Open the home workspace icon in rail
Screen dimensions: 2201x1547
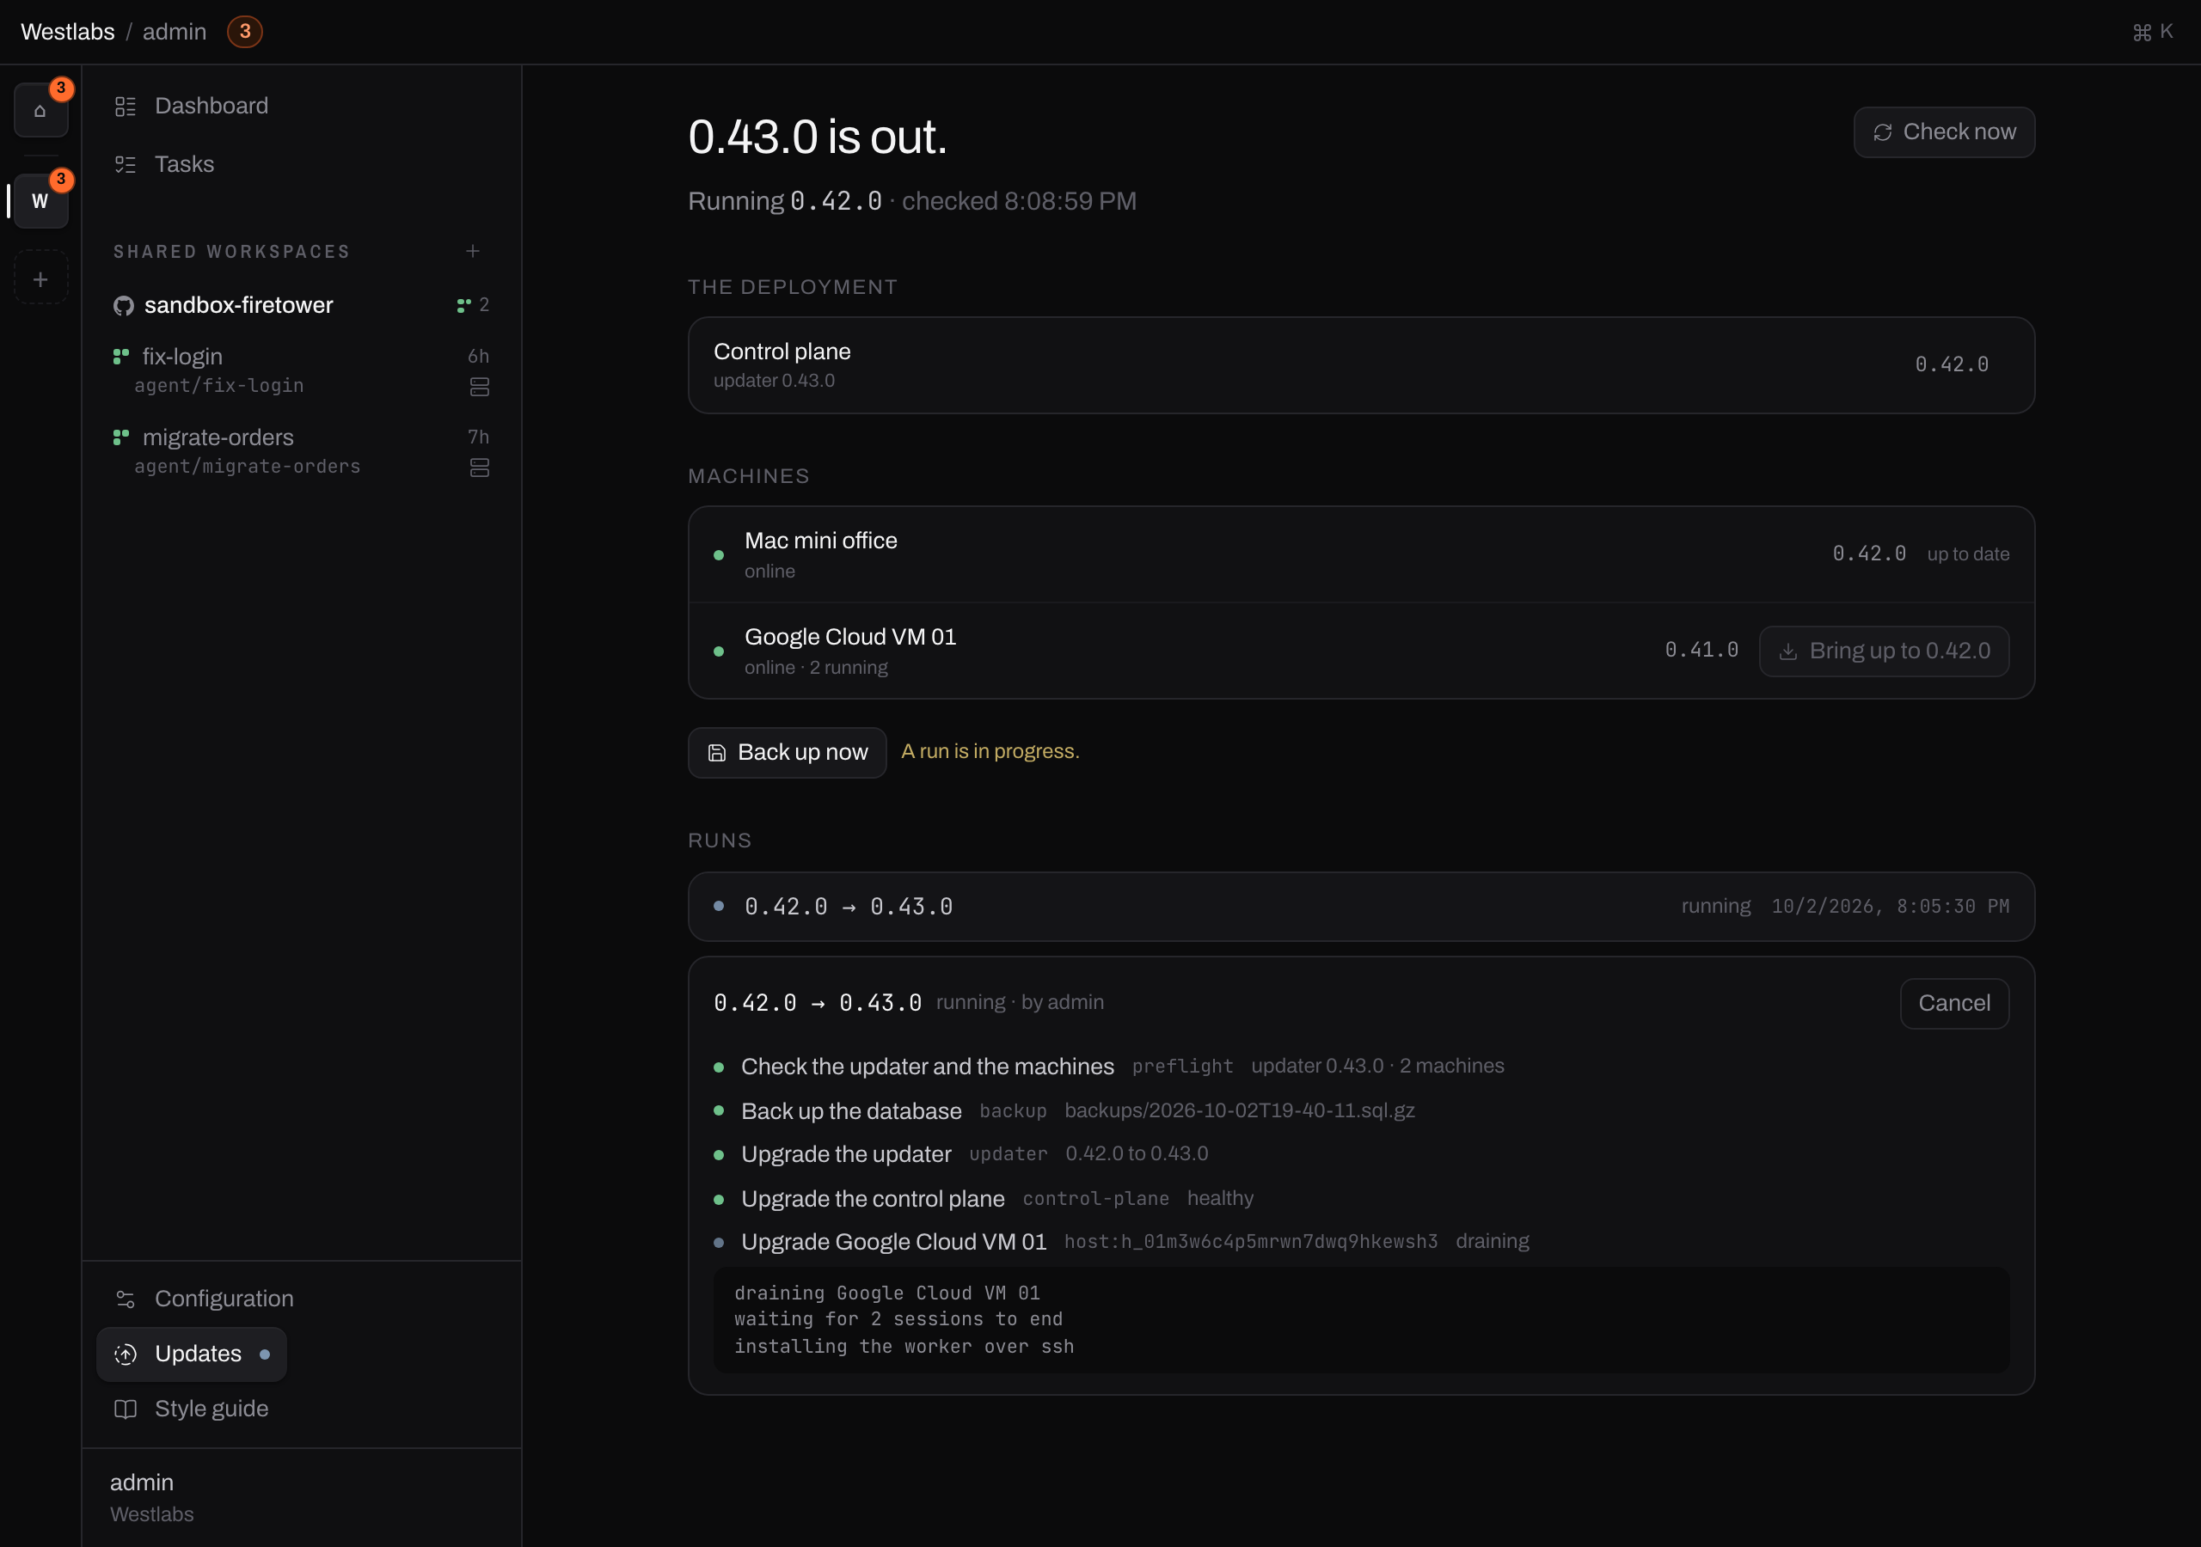pos(40,110)
